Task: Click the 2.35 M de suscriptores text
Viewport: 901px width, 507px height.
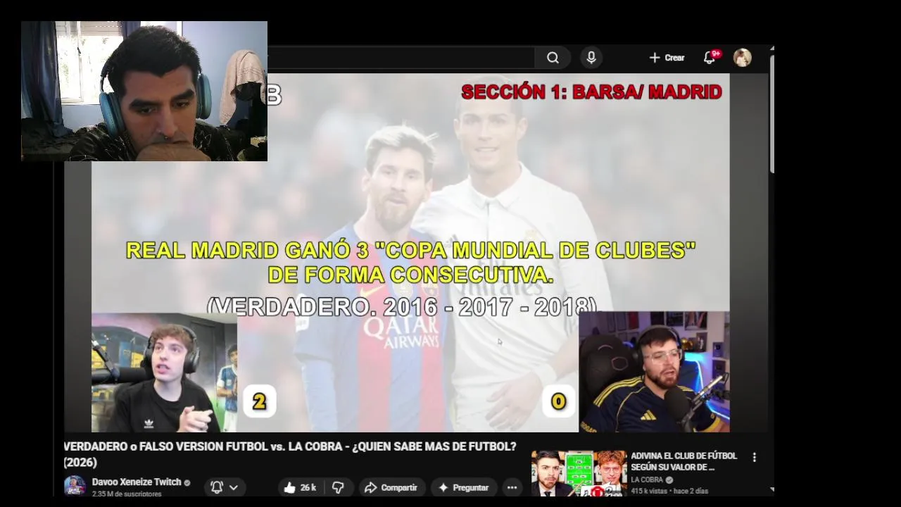Action: (x=127, y=494)
